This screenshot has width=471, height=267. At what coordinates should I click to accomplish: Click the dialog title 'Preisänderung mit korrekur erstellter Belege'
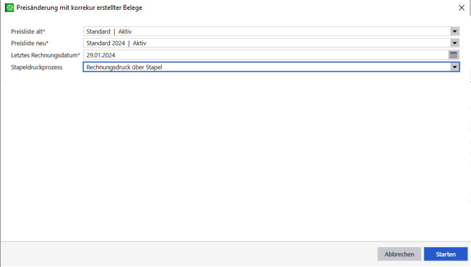pyautogui.click(x=80, y=8)
